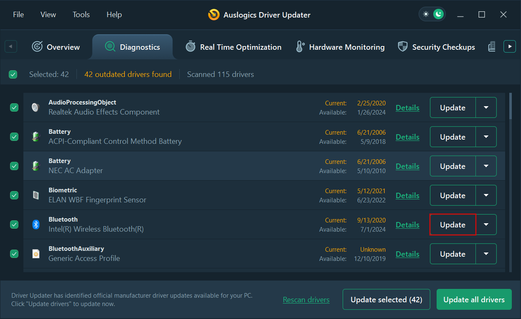The image size is (521, 319).
Task: Open Details for ELAN WBF Fingerprint Sensor
Action: tap(407, 195)
